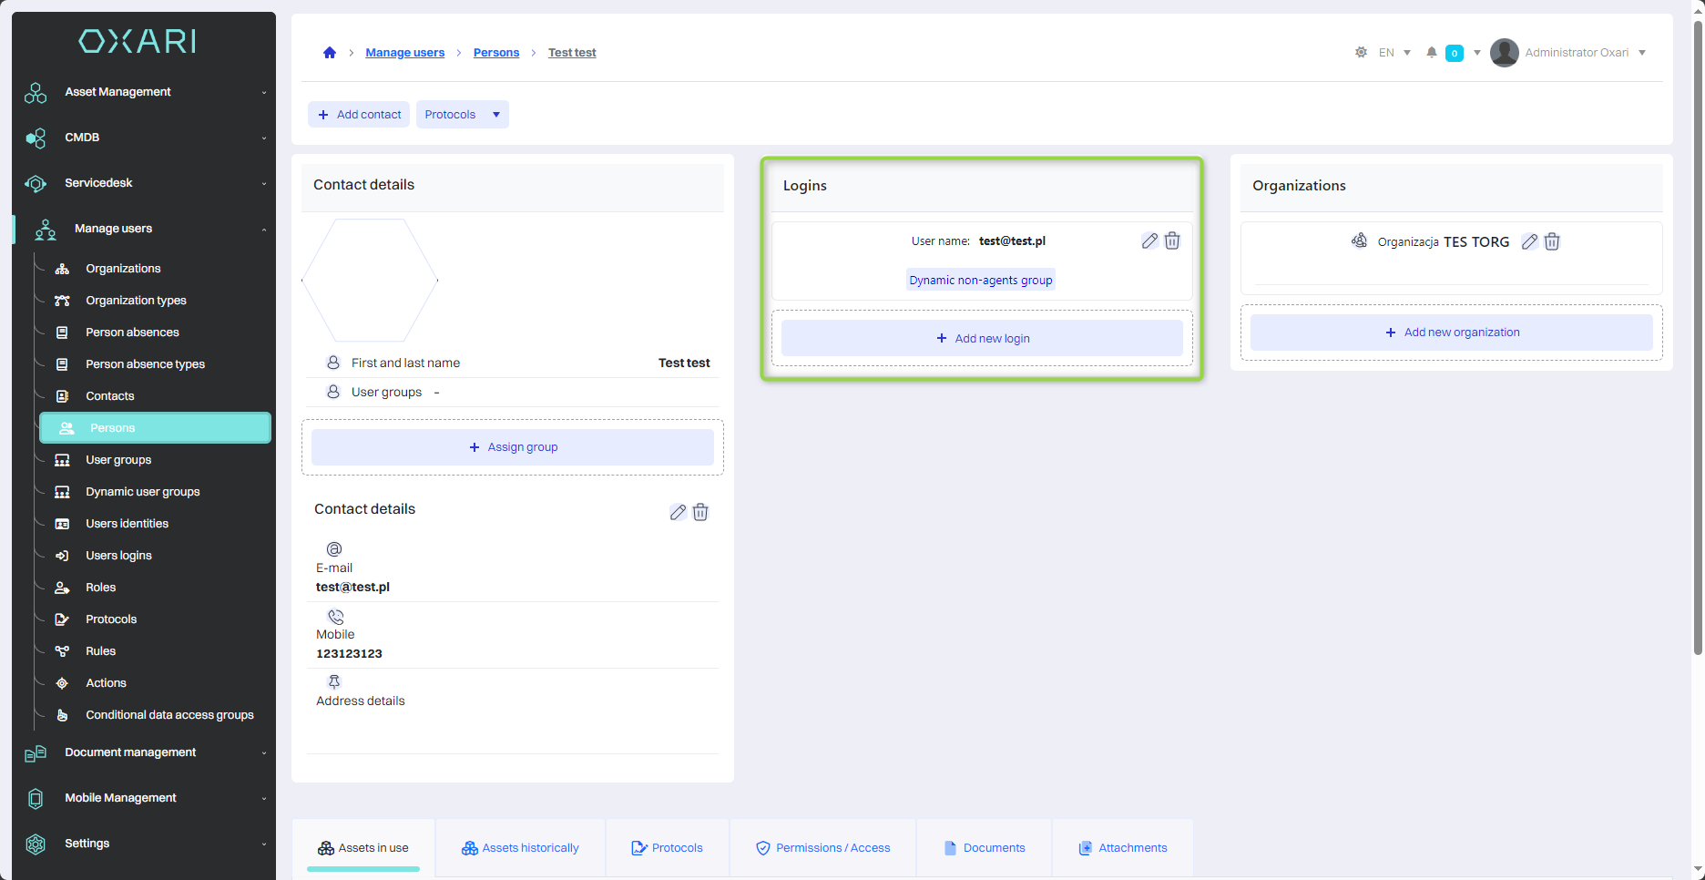Follow the Persons breadcrumb link
The height and width of the screenshot is (880, 1705).
click(x=496, y=53)
